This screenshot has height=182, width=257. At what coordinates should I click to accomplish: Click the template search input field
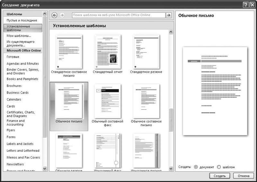(118, 15)
